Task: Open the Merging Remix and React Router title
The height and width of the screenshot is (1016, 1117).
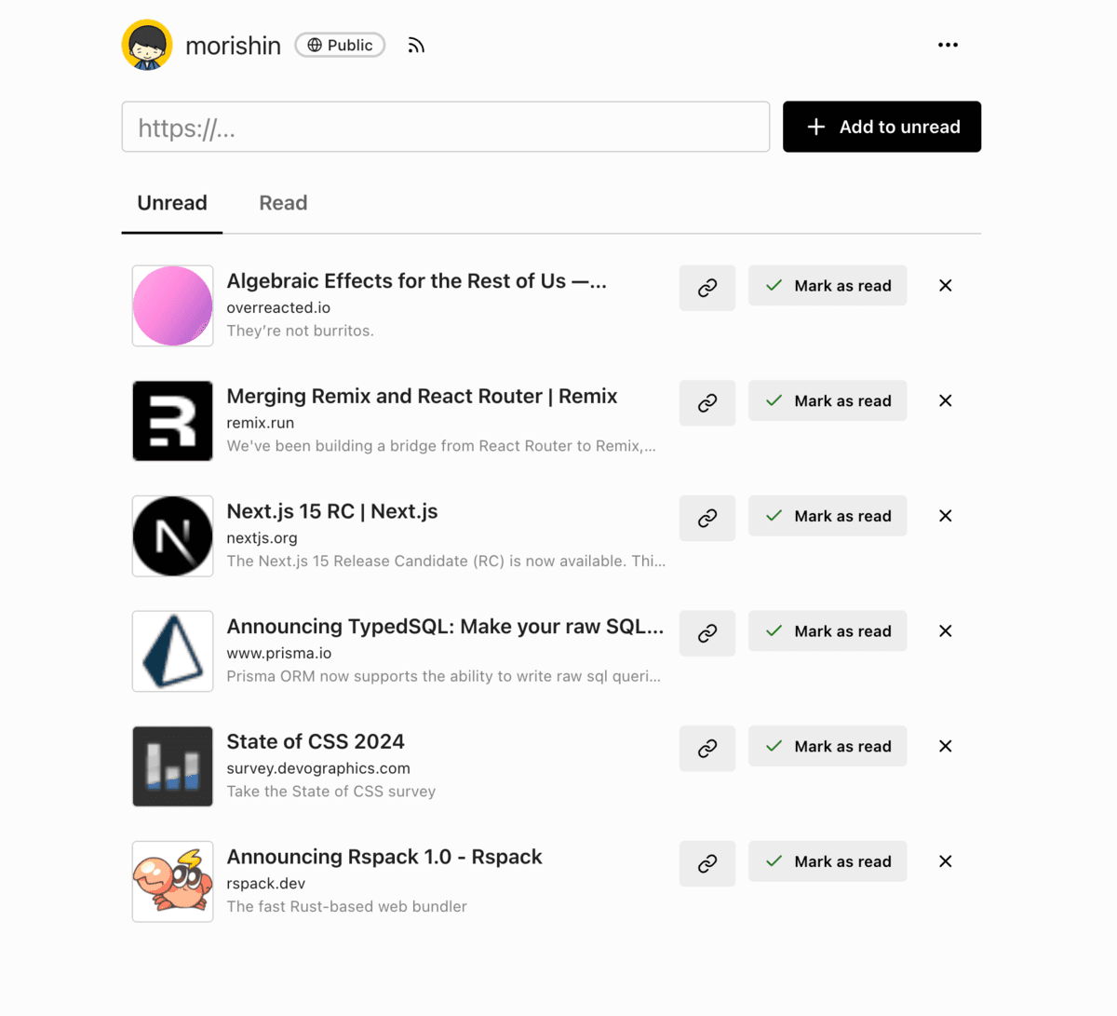Action: point(422,396)
